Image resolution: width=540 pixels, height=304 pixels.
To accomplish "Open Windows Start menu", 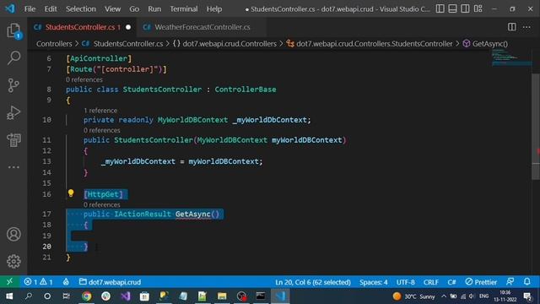I will [x=9, y=296].
